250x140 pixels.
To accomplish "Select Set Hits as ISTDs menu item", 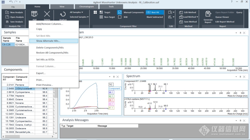I will click(x=54, y=59).
